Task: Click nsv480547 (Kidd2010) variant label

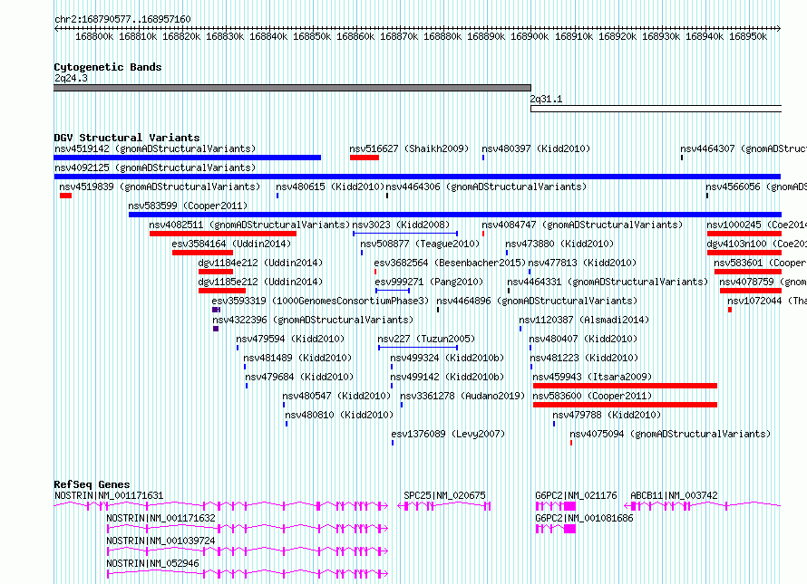Action: point(336,396)
